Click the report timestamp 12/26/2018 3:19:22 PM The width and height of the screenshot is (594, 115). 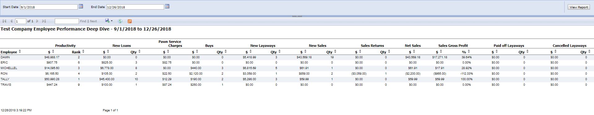(16, 110)
